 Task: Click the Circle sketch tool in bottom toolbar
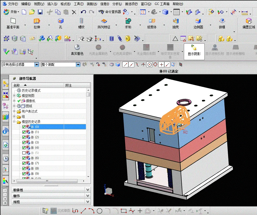pos(99,211)
